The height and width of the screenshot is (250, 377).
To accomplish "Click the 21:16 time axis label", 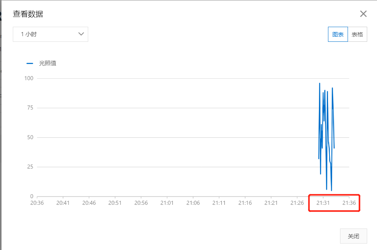I will click(245, 203).
